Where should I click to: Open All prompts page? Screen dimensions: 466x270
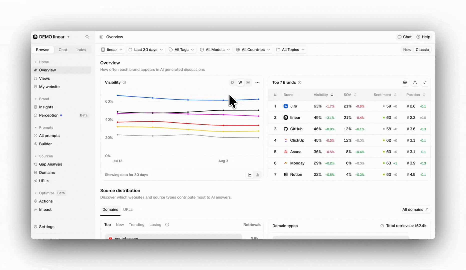tap(49, 135)
